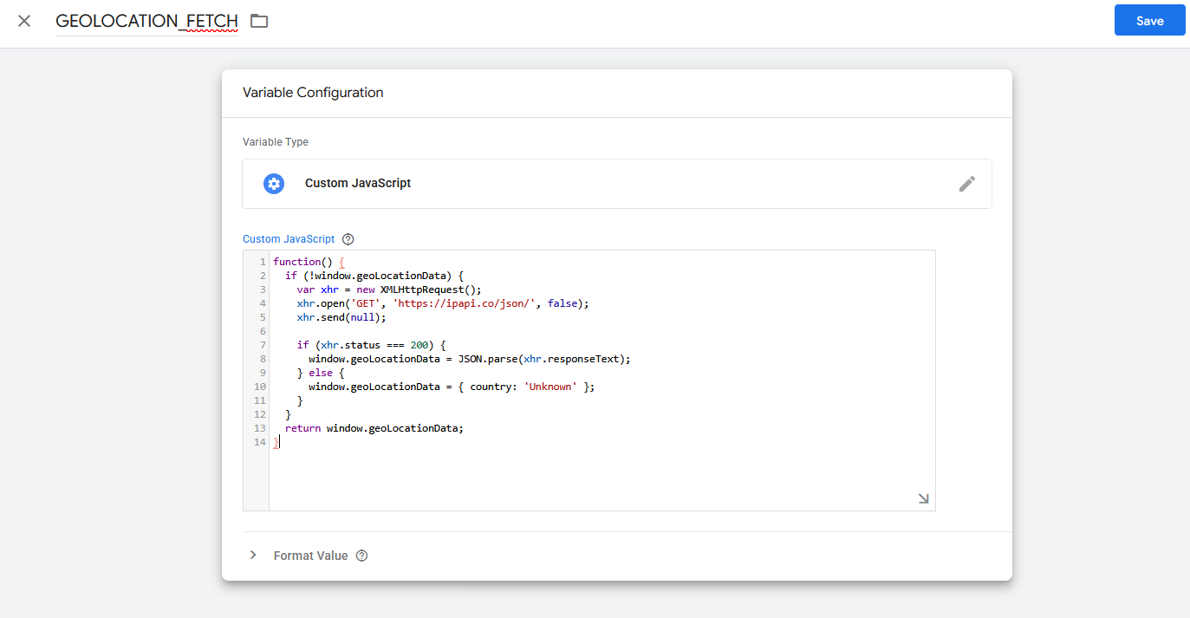Open help icon beside Custom JavaScript label
Image resolution: width=1190 pixels, height=618 pixels.
348,239
